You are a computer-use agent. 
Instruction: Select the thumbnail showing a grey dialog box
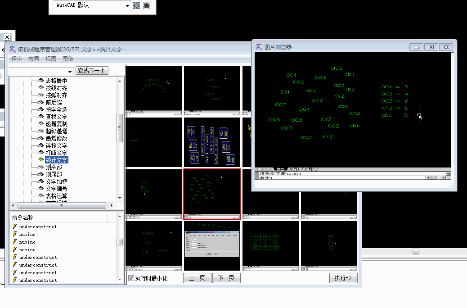click(x=212, y=246)
